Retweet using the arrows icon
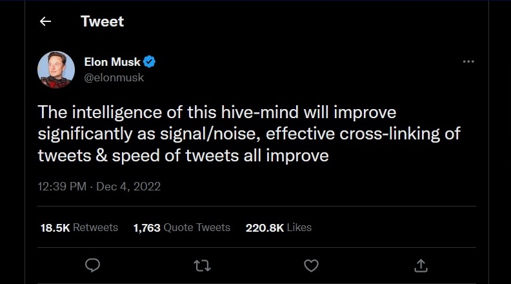Screen dimensions: 511x284 202,265
